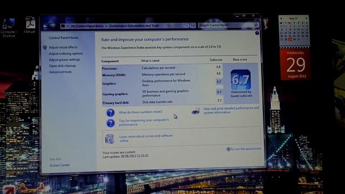345x194 pixels.
Task: Click "What do these numbers mean?" link
Action: point(140,112)
